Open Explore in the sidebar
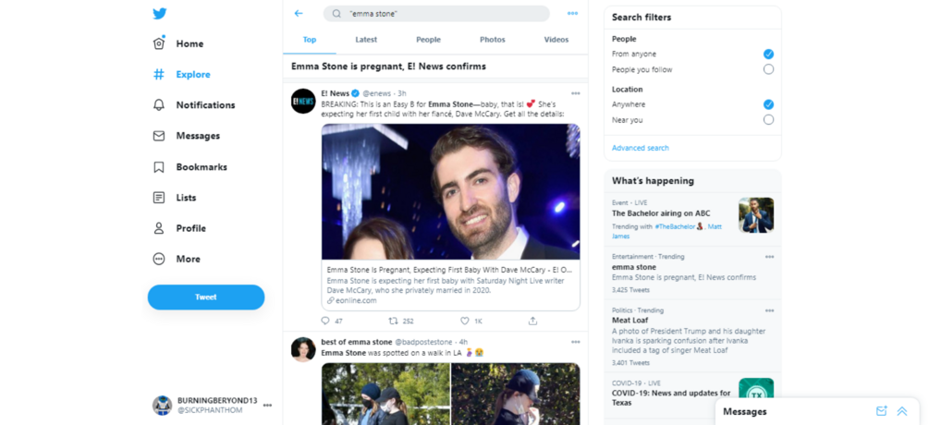The height and width of the screenshot is (425, 929). (182, 75)
